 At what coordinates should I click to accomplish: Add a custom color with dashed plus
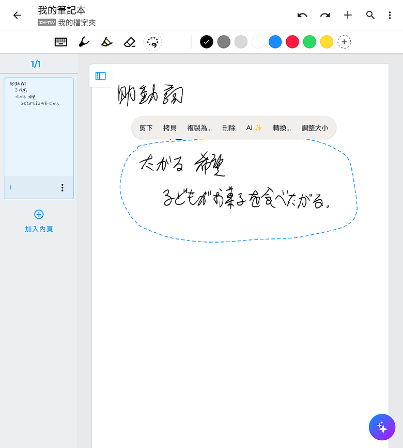pos(344,42)
